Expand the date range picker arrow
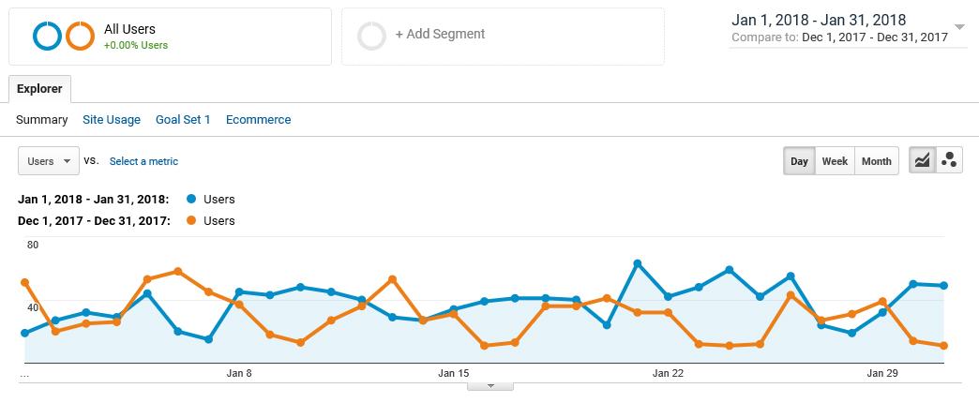Image resolution: width=979 pixels, height=403 pixels. tap(959, 27)
